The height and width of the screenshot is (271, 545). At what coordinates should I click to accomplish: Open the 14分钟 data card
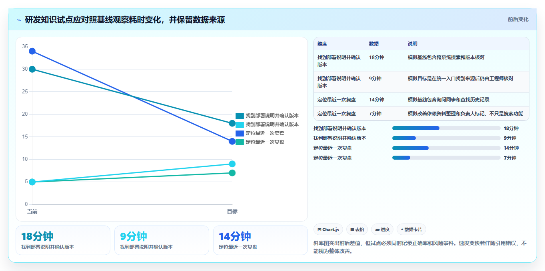tap(260, 240)
